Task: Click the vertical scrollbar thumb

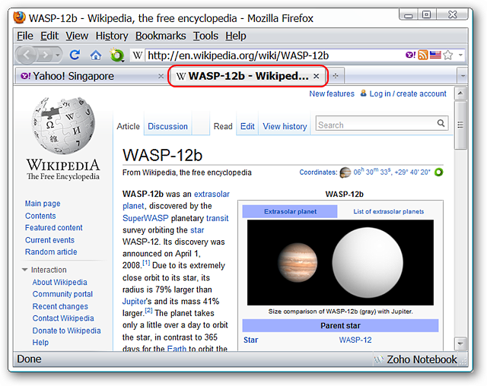Action: coord(460,125)
